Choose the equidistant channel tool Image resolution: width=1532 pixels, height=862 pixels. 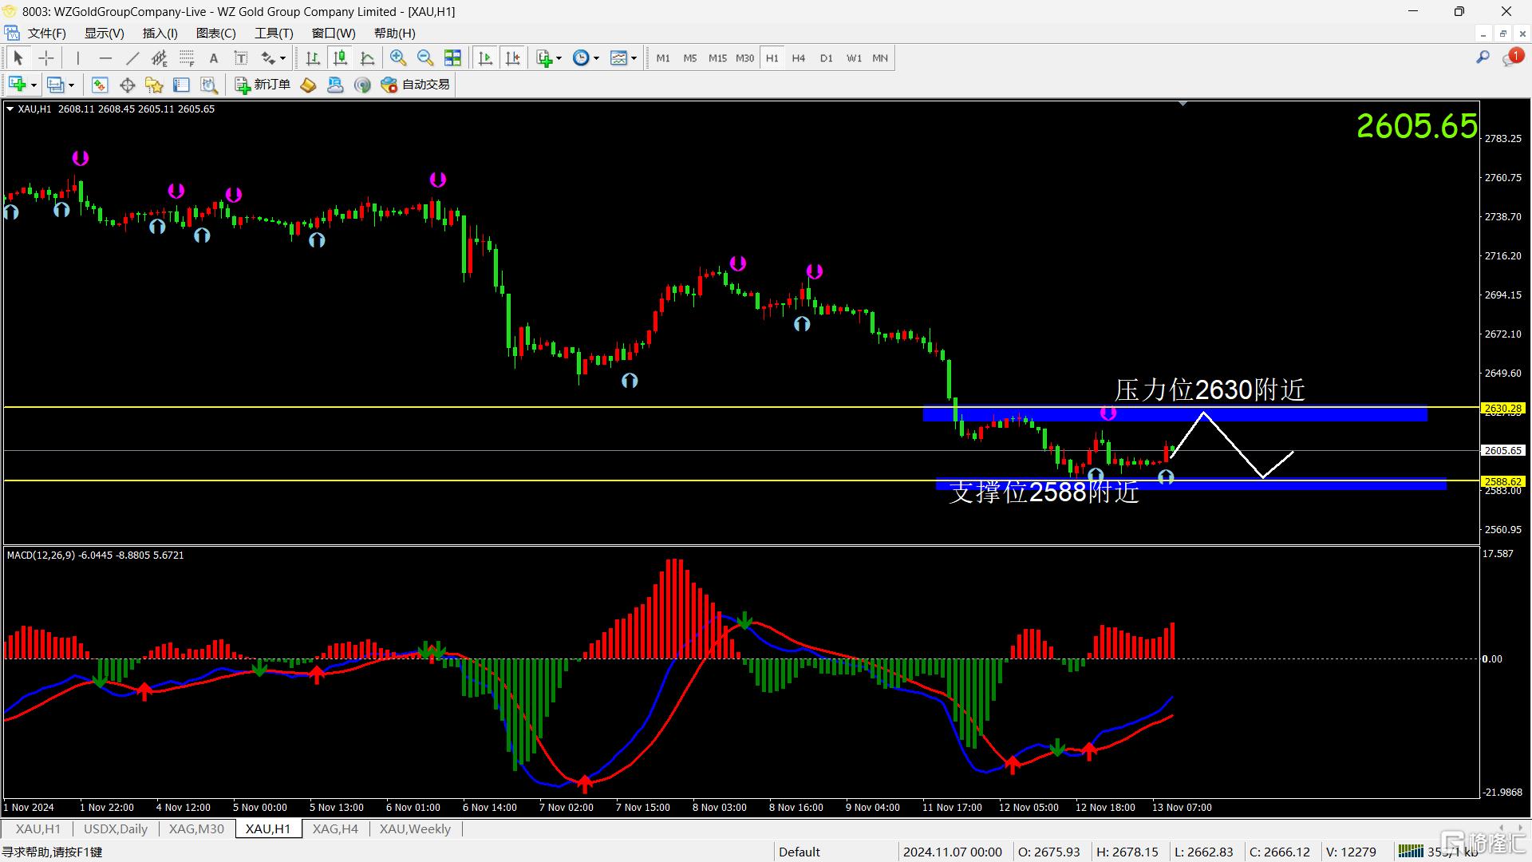[x=160, y=58]
